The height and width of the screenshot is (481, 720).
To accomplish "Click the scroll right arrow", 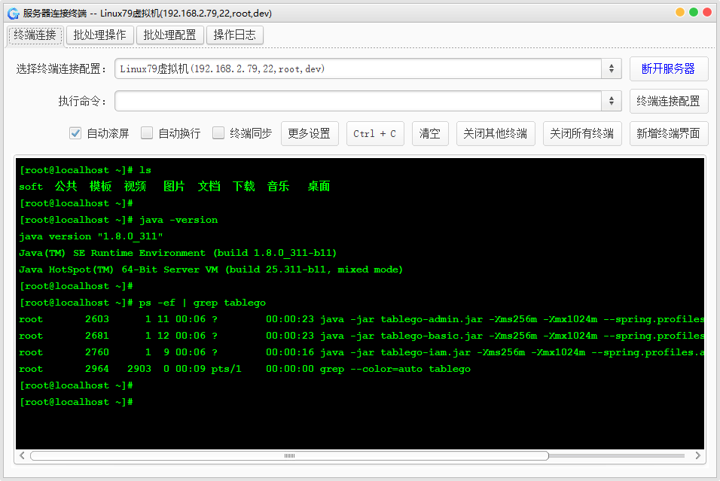I will tap(697, 455).
